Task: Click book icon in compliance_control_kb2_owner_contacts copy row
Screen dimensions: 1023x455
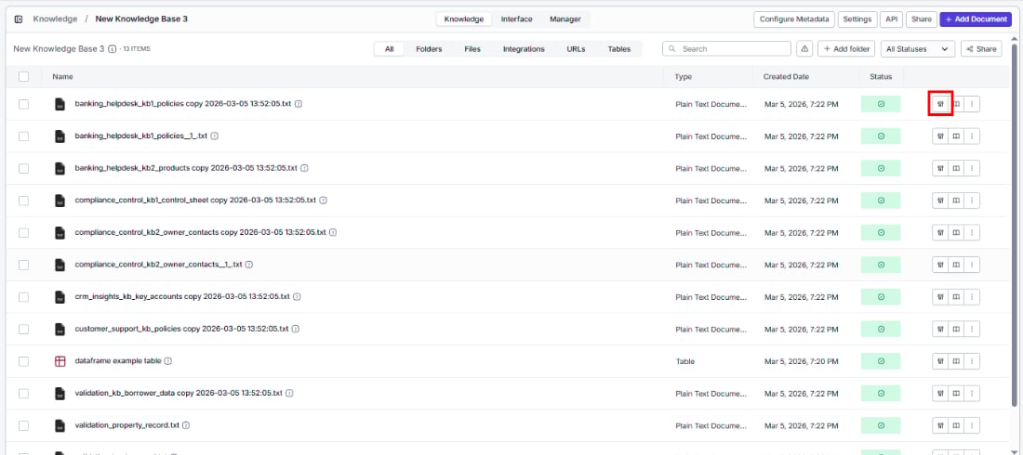Action: click(956, 233)
